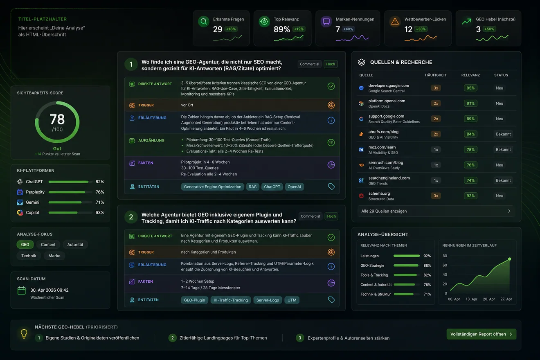Expand question 2 about GEO plugin and tracking

tap(218, 218)
